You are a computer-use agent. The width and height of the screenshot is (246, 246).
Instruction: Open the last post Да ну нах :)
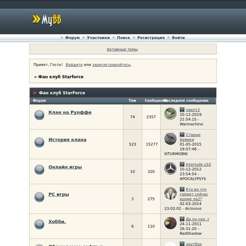point(197,219)
